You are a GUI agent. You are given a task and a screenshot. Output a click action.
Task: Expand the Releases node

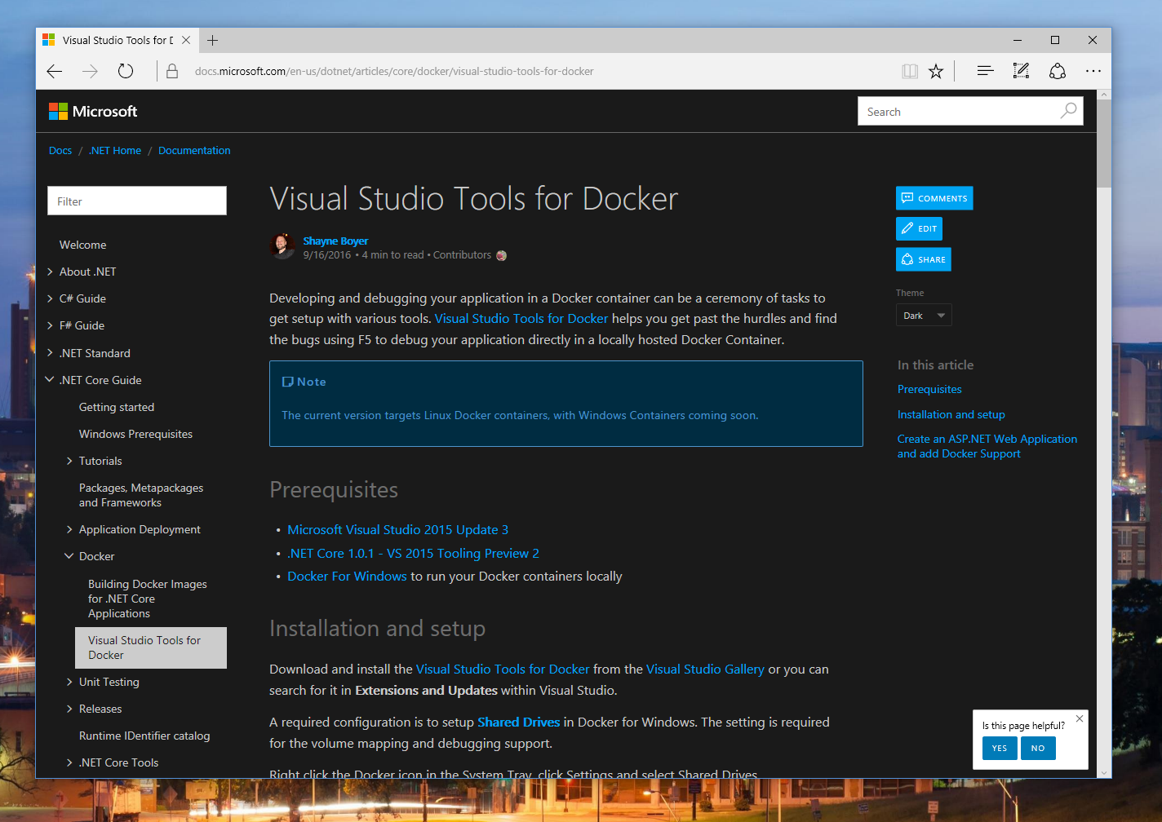(69, 709)
